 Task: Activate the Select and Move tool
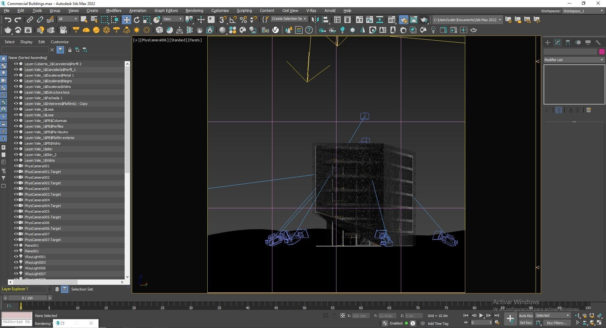(126, 20)
